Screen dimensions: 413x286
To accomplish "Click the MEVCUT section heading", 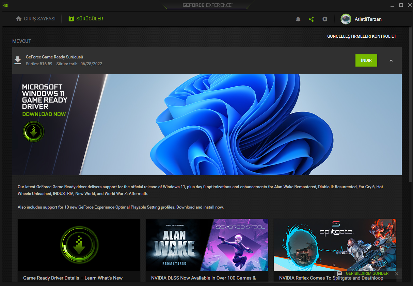I will (x=22, y=41).
